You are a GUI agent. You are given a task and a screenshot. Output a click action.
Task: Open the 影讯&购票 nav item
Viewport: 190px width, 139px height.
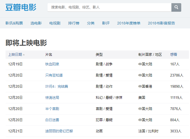click(14, 23)
